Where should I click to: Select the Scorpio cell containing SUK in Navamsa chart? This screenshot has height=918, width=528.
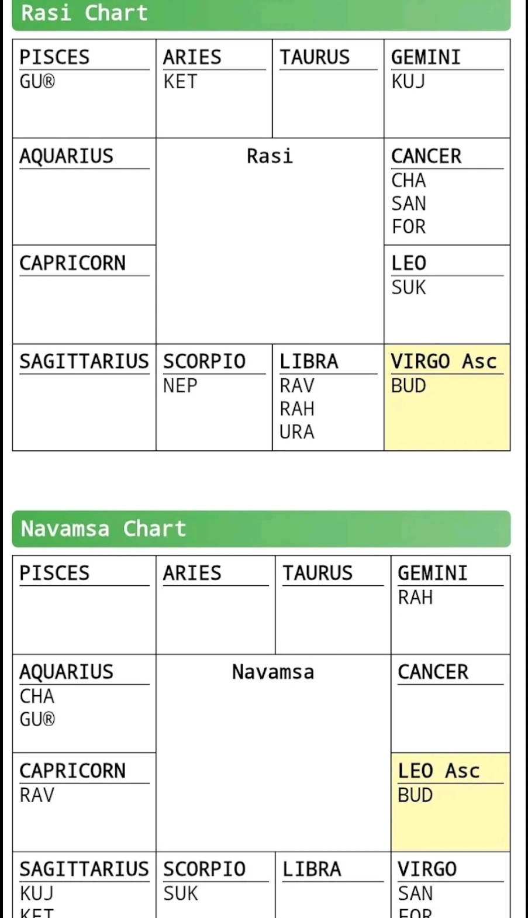tap(215, 884)
